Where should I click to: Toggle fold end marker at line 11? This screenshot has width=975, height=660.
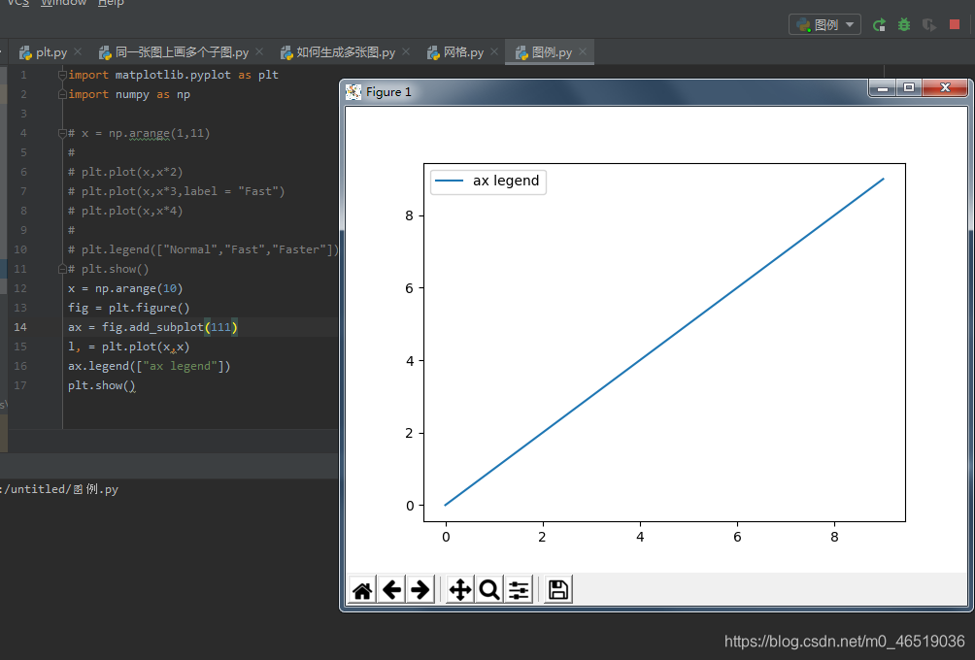pyautogui.click(x=61, y=269)
